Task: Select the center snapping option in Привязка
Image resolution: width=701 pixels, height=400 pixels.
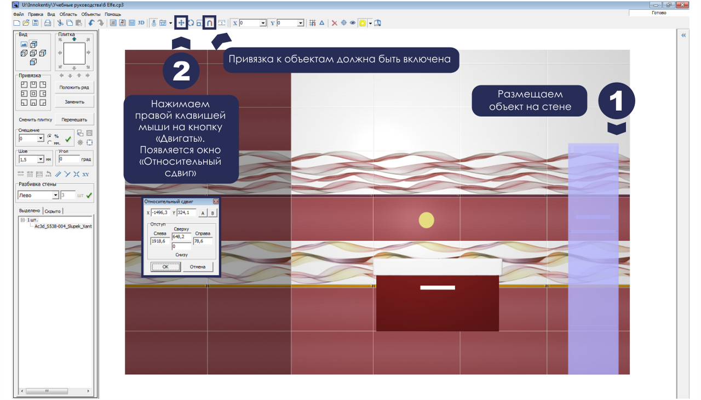Action: coord(33,93)
